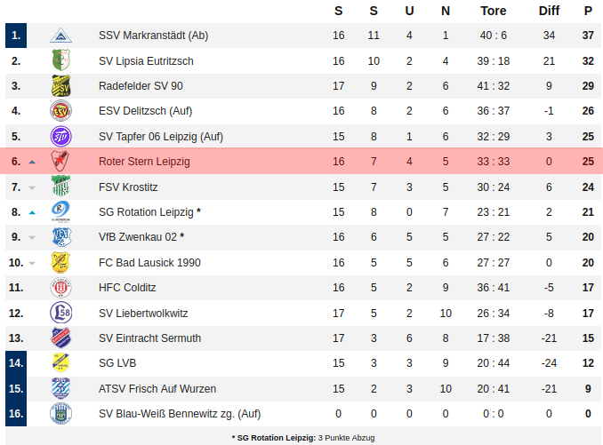This screenshot has width=603, height=445.
Task: Click FSV Krostitz club crest
Action: [60, 187]
